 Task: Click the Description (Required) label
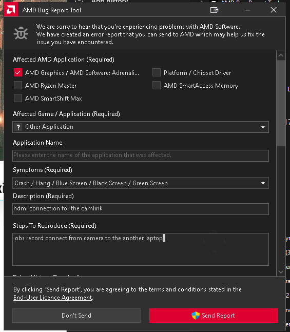click(x=44, y=196)
